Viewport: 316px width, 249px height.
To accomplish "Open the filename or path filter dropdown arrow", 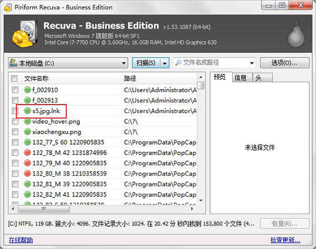I will point(252,63).
